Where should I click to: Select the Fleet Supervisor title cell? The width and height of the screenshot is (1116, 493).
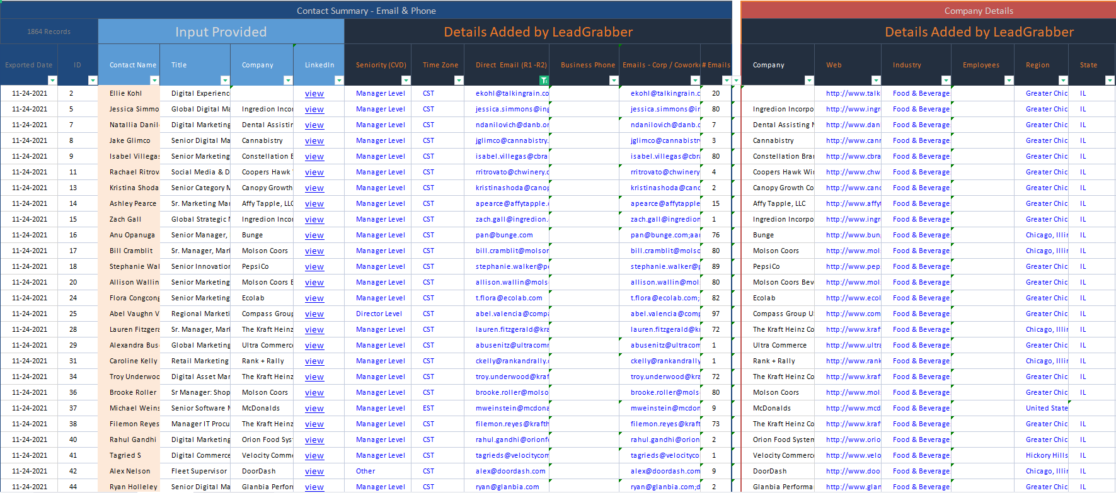tap(195, 471)
